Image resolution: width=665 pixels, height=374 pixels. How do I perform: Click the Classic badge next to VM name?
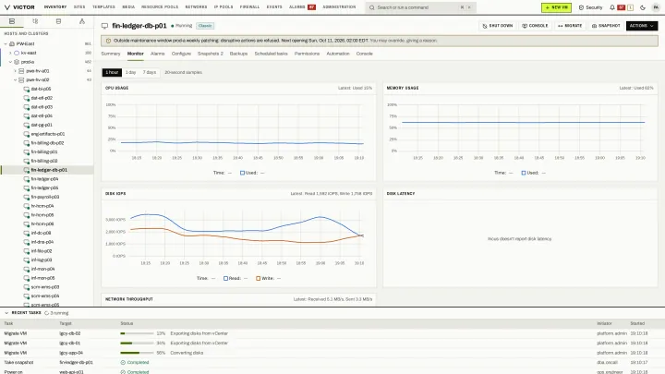click(205, 26)
